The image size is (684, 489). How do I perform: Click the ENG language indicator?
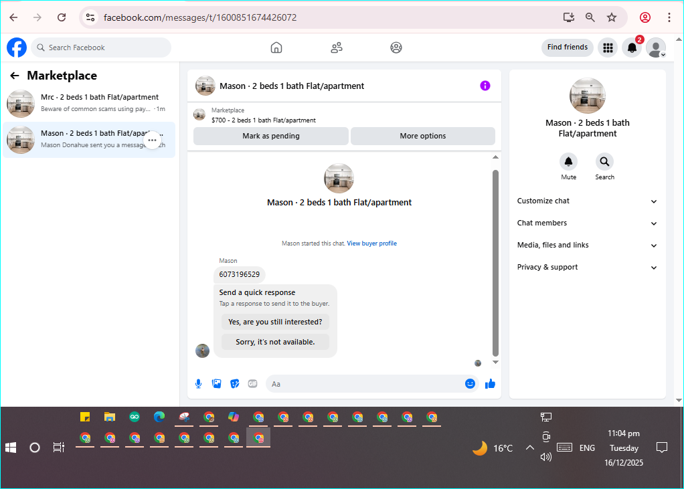(587, 448)
